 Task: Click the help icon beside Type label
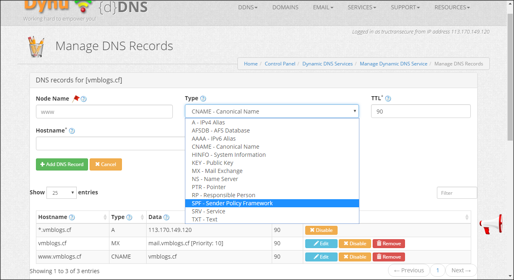point(203,99)
